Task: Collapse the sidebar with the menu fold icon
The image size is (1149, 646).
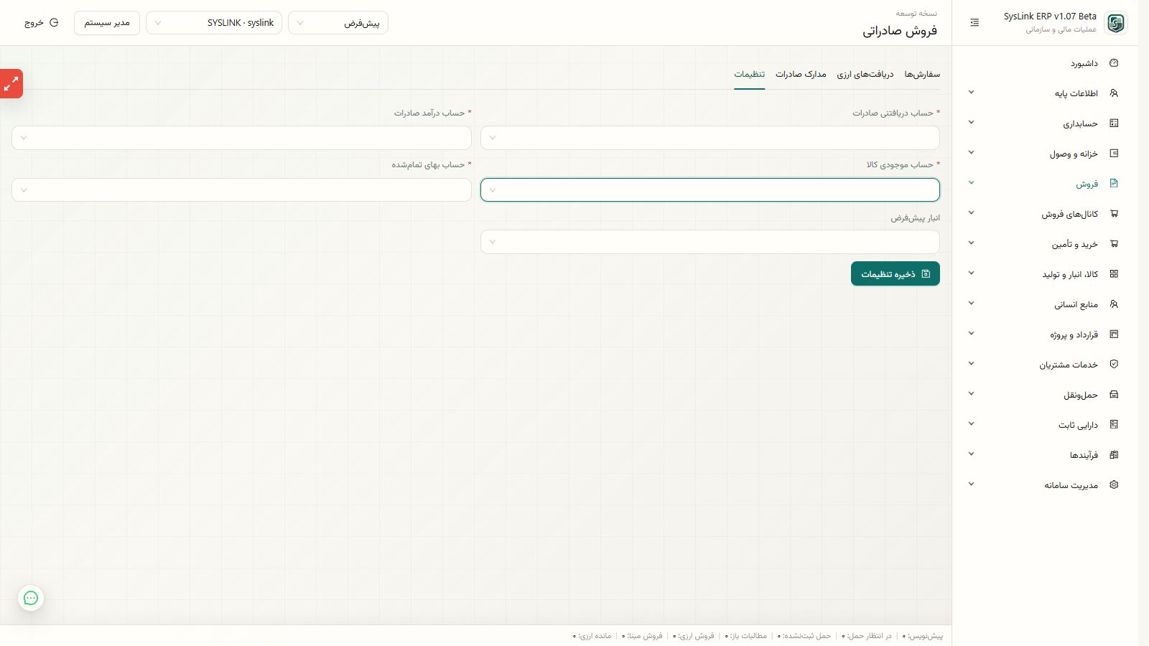Action: (974, 23)
